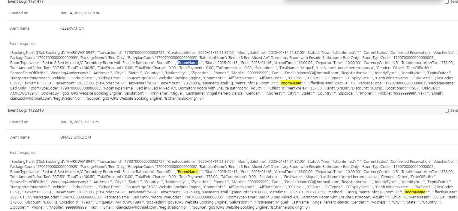Click yellow RoomName after RoomID in UNASSIGNROOM response
Viewport: 458px width, 211px height.
188,172
